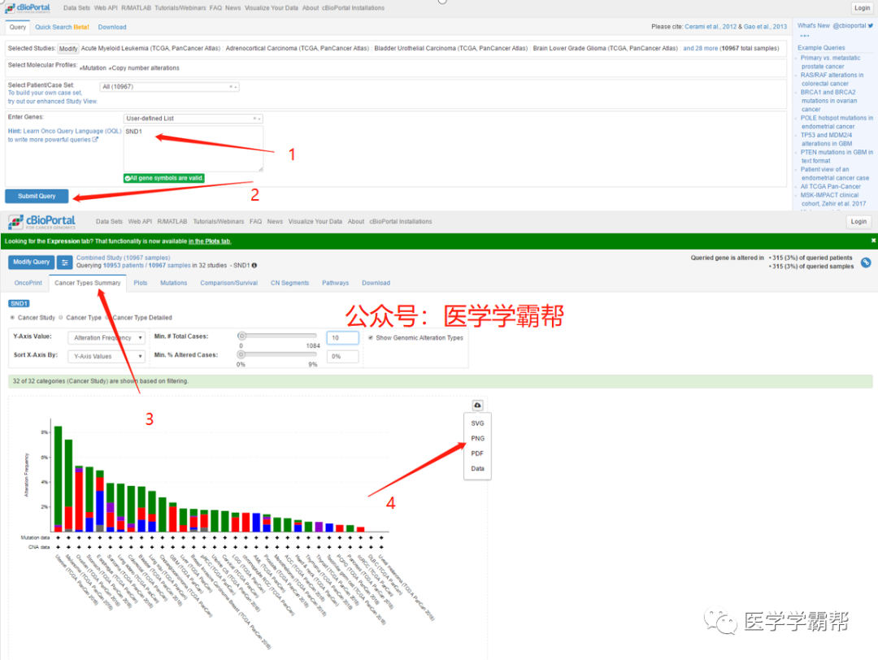Image resolution: width=878 pixels, height=660 pixels.
Task: Select the Cancer Type Detailed radio button
Action: click(108, 318)
